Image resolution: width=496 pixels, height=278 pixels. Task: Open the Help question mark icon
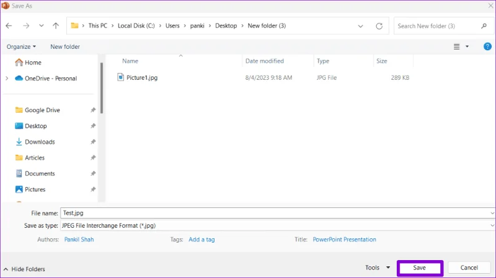[487, 46]
